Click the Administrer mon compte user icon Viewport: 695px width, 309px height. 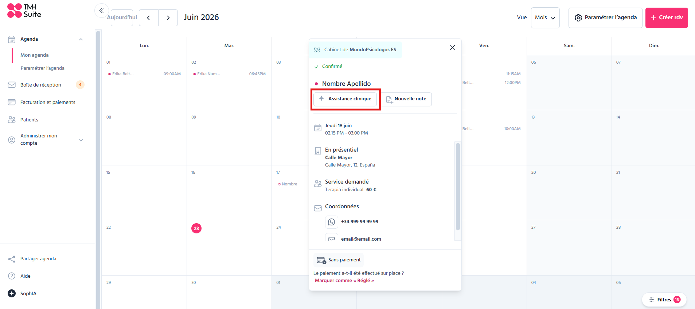(12, 140)
